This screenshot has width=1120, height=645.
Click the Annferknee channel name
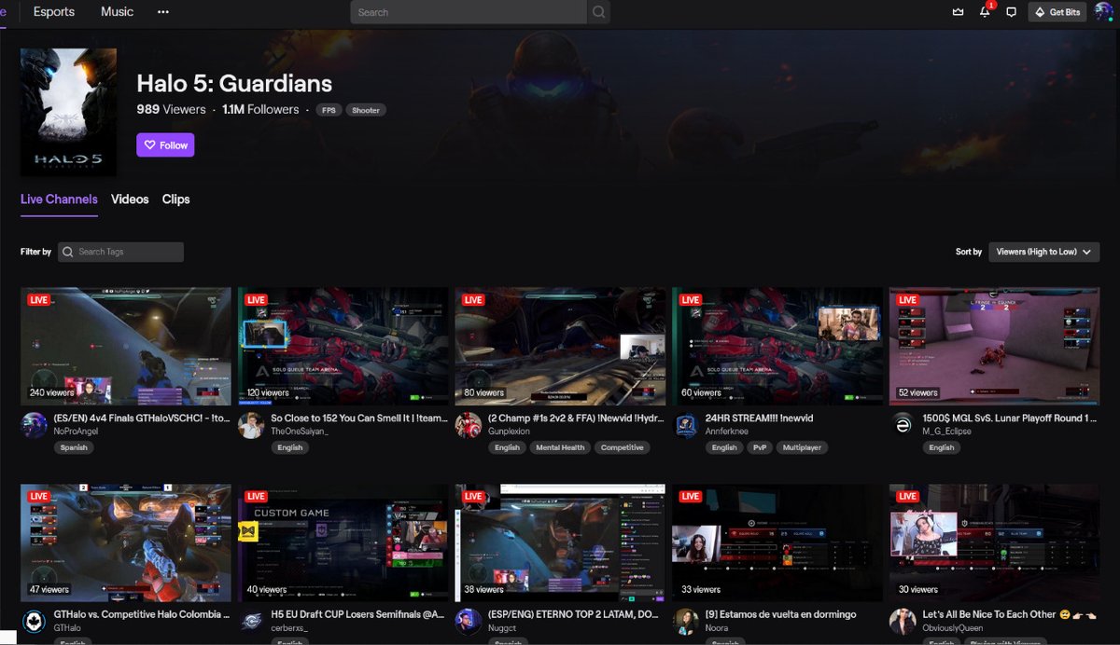point(728,432)
